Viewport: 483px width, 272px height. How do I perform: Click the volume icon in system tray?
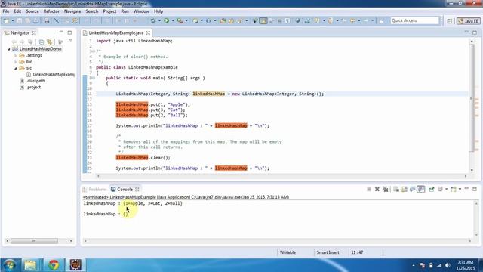tap(448, 265)
